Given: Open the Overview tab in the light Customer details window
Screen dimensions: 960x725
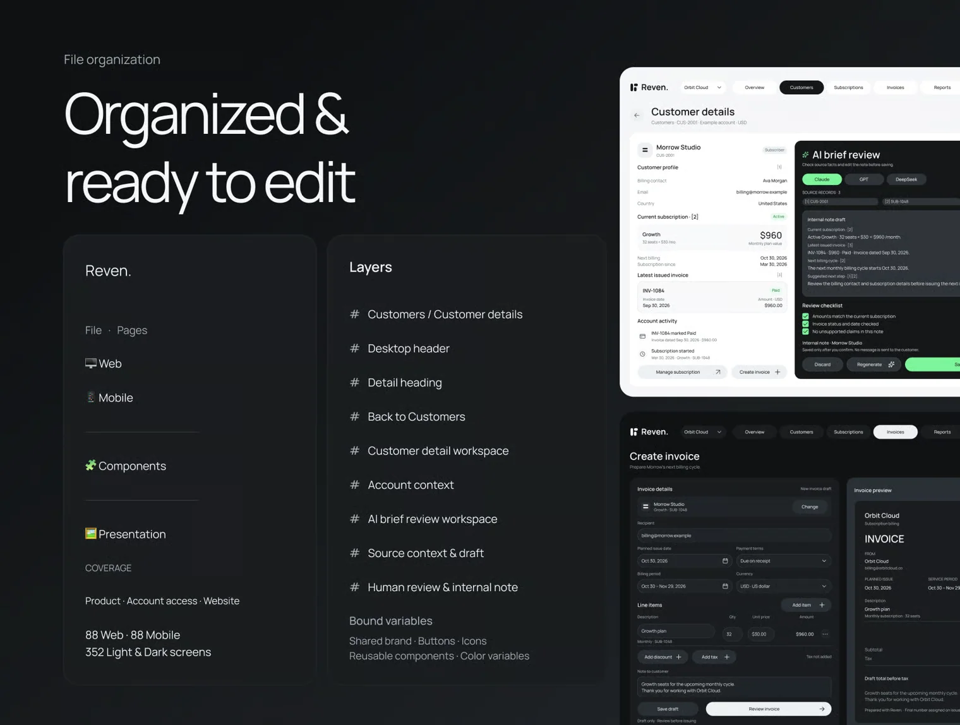Looking at the screenshot, I should pyautogui.click(x=754, y=87).
